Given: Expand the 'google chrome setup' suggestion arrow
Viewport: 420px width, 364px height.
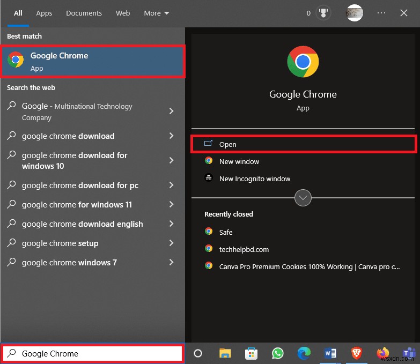Looking at the screenshot, I should tap(172, 243).
